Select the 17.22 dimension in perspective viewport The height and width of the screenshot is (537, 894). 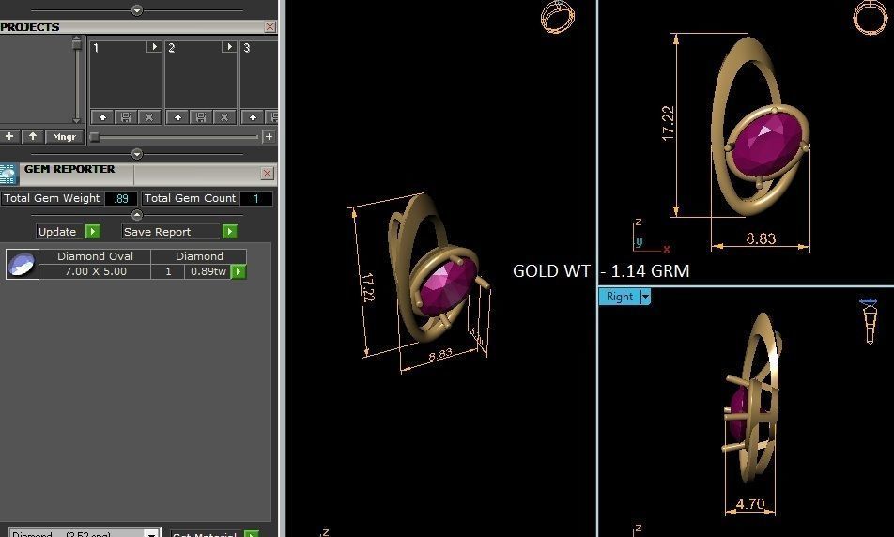click(x=368, y=288)
